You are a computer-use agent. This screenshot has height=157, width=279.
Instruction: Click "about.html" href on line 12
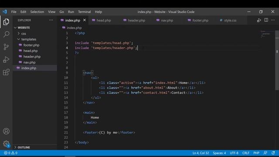[x=153, y=88]
